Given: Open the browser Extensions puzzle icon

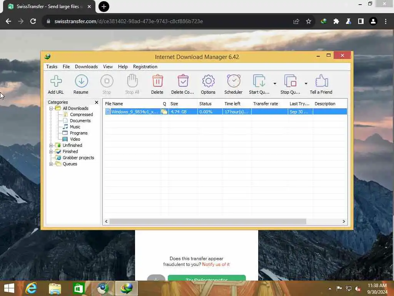Looking at the screenshot, I should tap(336, 22).
